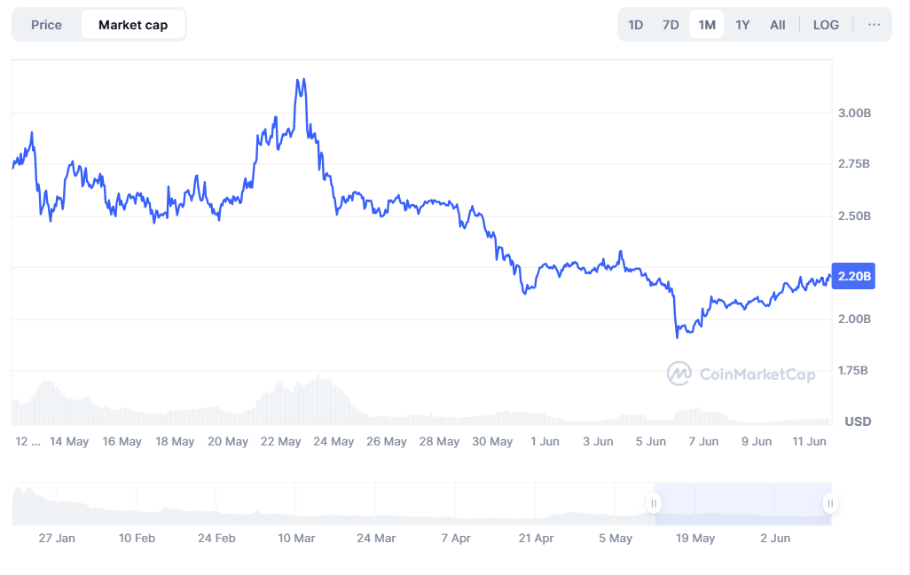Click the left range slider handle

654,504
